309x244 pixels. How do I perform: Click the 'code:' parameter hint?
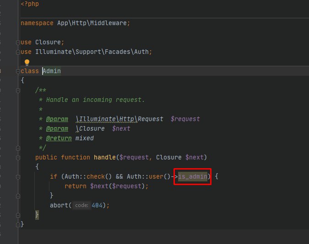tap(81, 206)
